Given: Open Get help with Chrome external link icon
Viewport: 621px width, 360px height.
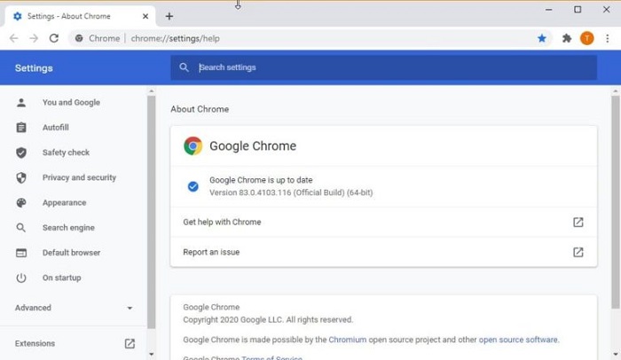Looking at the screenshot, I should pyautogui.click(x=578, y=222).
